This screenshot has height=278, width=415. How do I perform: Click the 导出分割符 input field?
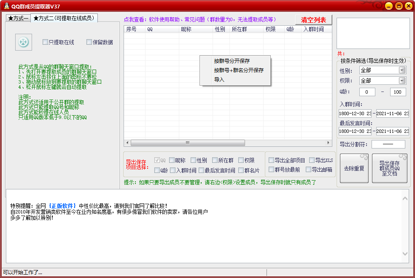coord(388,144)
